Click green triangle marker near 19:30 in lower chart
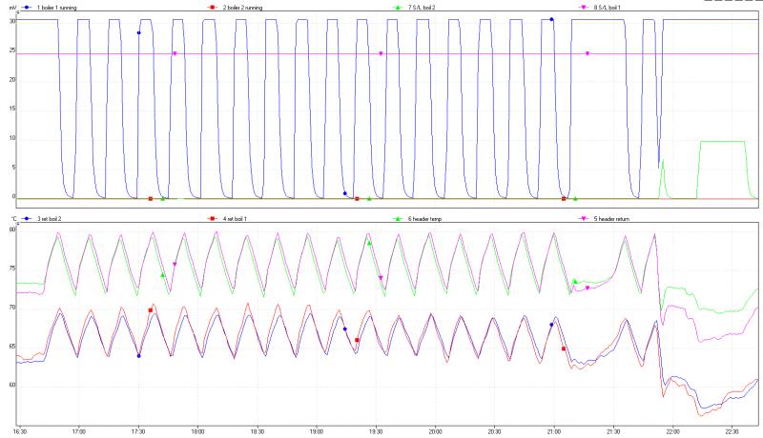Viewport: 763px width, 438px height. (x=369, y=244)
